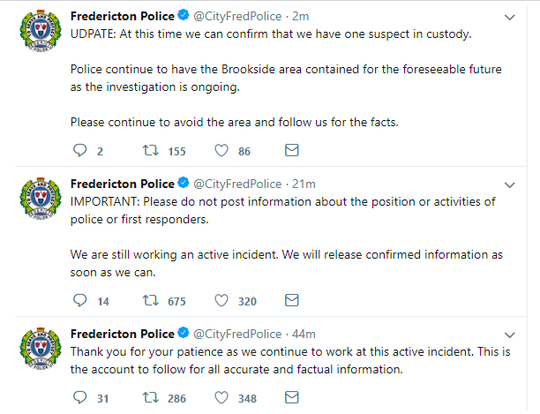Reply to the suspect in custody tweet
The width and height of the screenshot is (540, 414).
(x=79, y=151)
